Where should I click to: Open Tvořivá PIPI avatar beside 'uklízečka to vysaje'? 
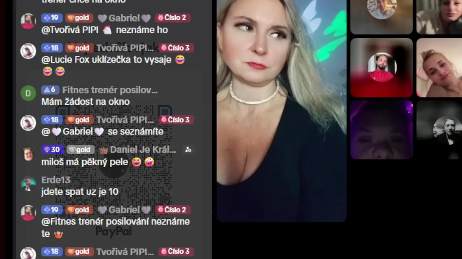coord(28,51)
